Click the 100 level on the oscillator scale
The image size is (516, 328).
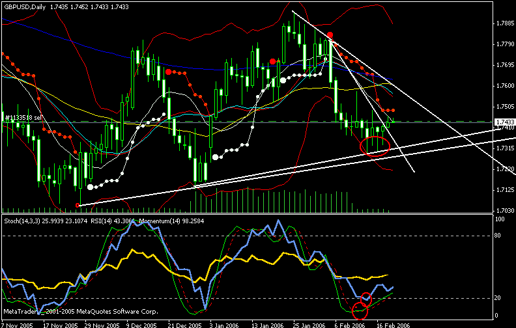[x=500, y=219]
